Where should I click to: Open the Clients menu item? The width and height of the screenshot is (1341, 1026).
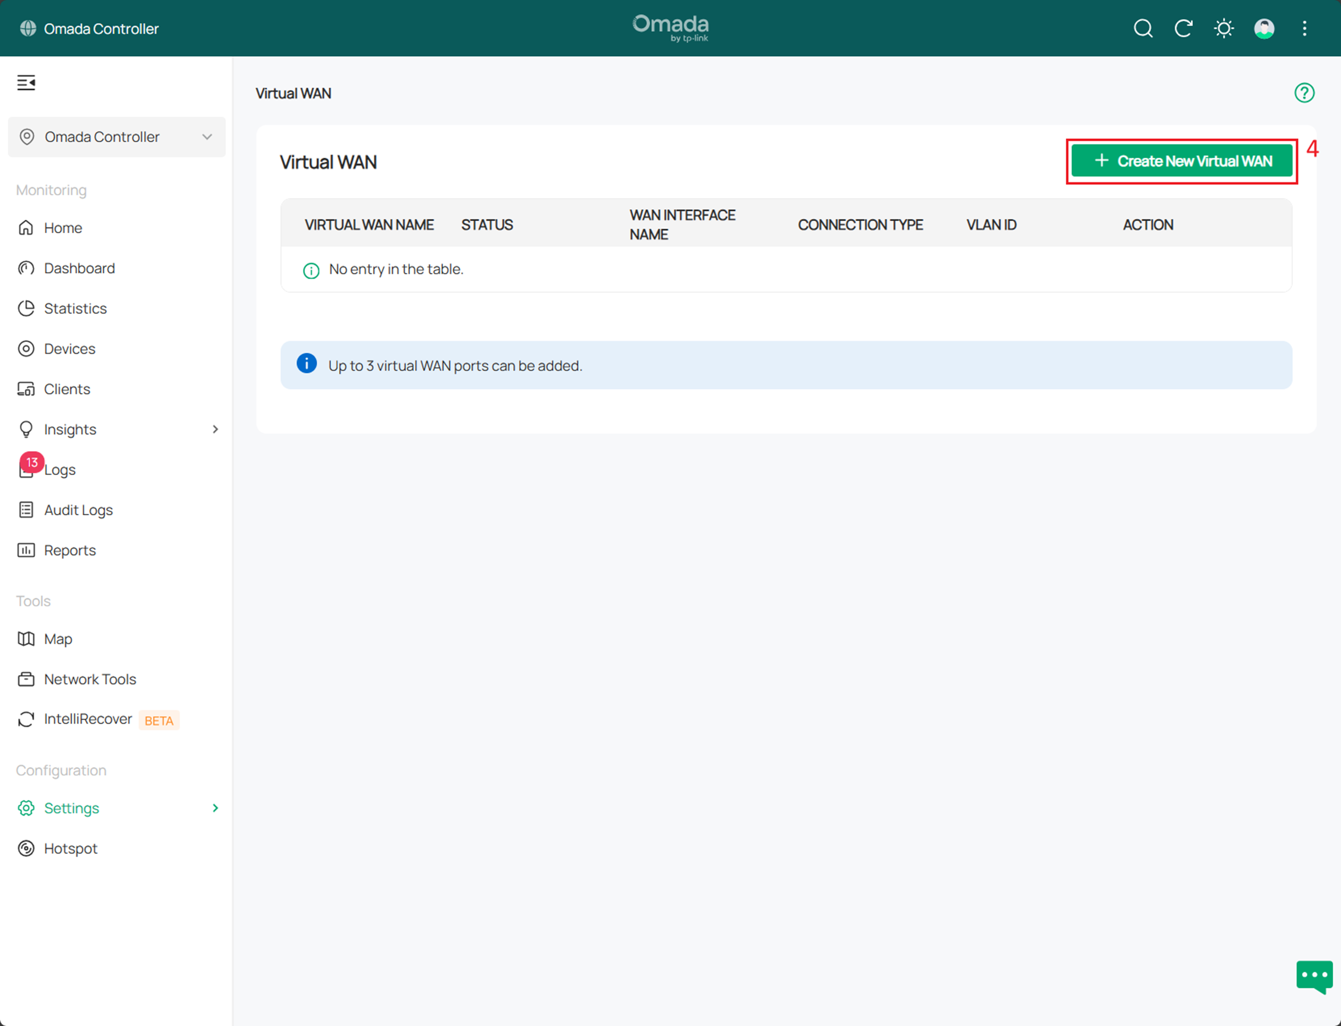click(67, 389)
